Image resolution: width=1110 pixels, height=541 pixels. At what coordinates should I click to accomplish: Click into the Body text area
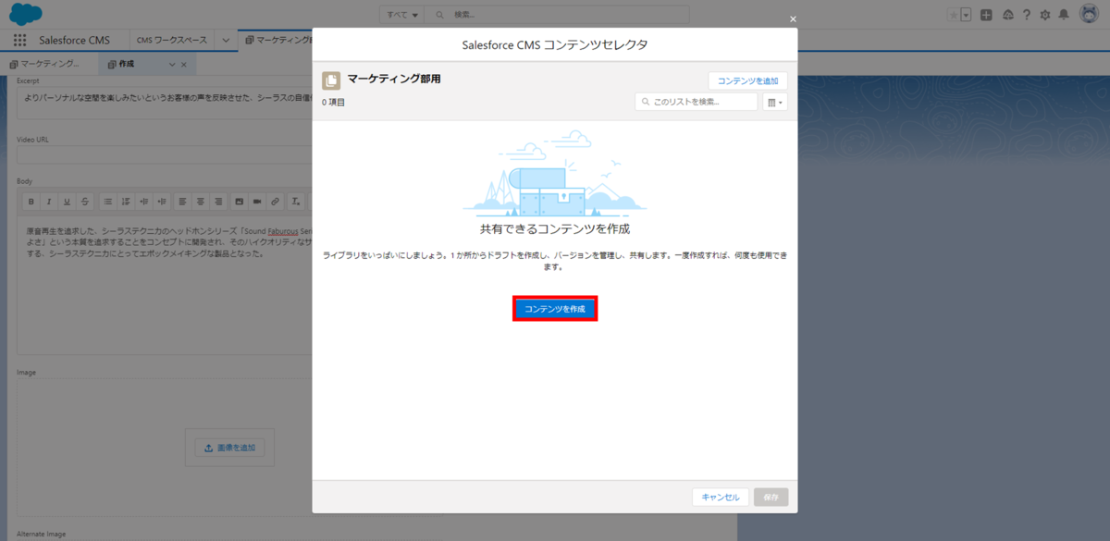click(165, 284)
